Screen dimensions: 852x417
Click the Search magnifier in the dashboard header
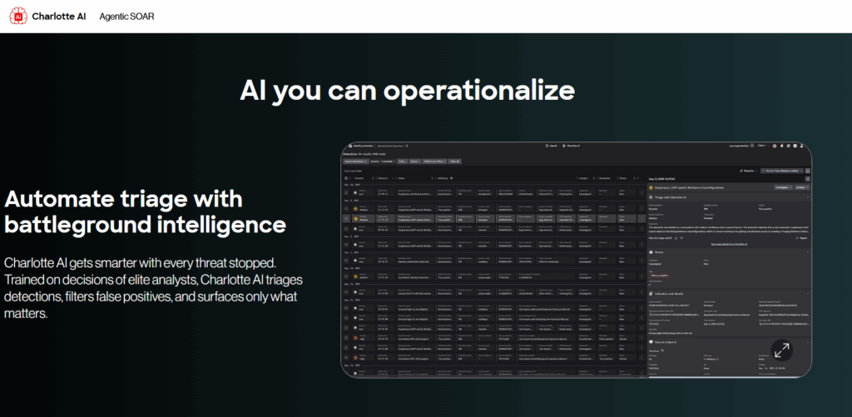[x=547, y=146]
